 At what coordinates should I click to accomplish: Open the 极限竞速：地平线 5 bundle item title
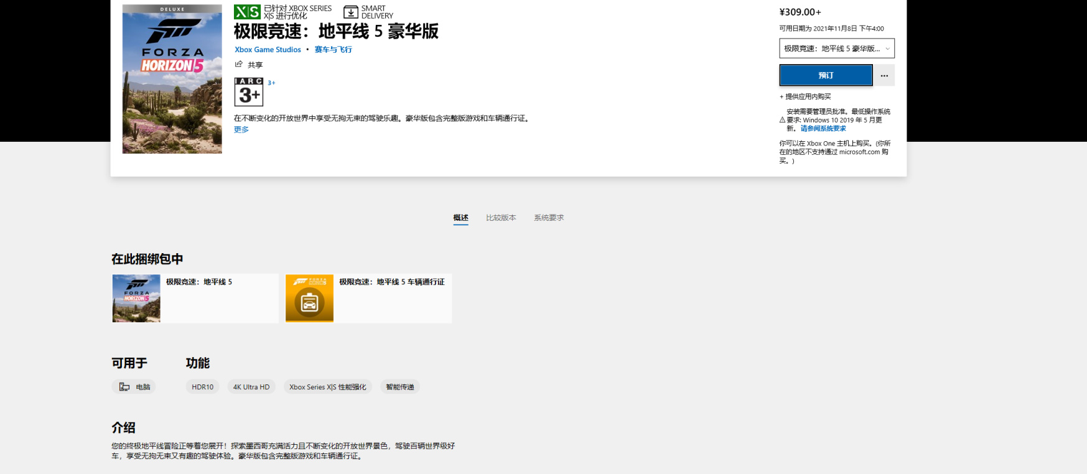point(199,282)
